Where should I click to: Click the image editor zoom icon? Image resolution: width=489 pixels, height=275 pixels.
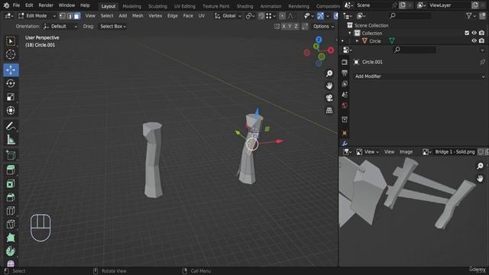[x=480, y=166]
